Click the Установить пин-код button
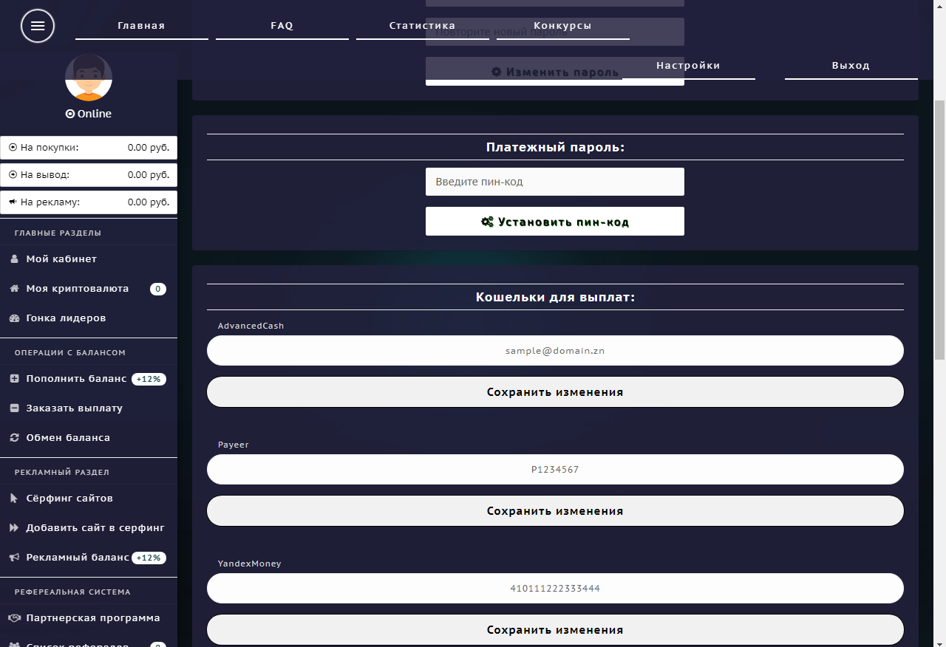The width and height of the screenshot is (946, 647). [555, 222]
